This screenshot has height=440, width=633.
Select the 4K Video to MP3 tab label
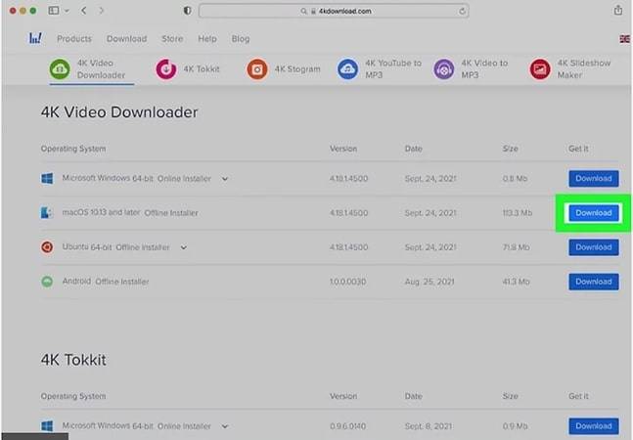click(x=484, y=69)
